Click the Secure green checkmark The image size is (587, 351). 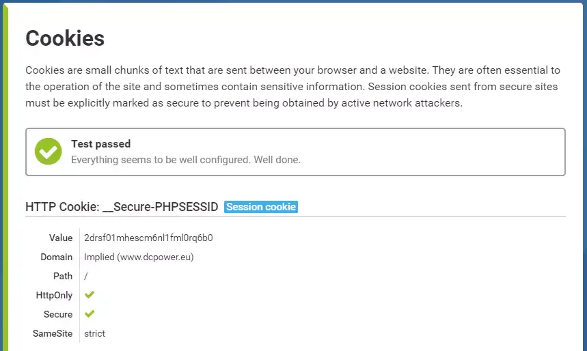tap(90, 314)
